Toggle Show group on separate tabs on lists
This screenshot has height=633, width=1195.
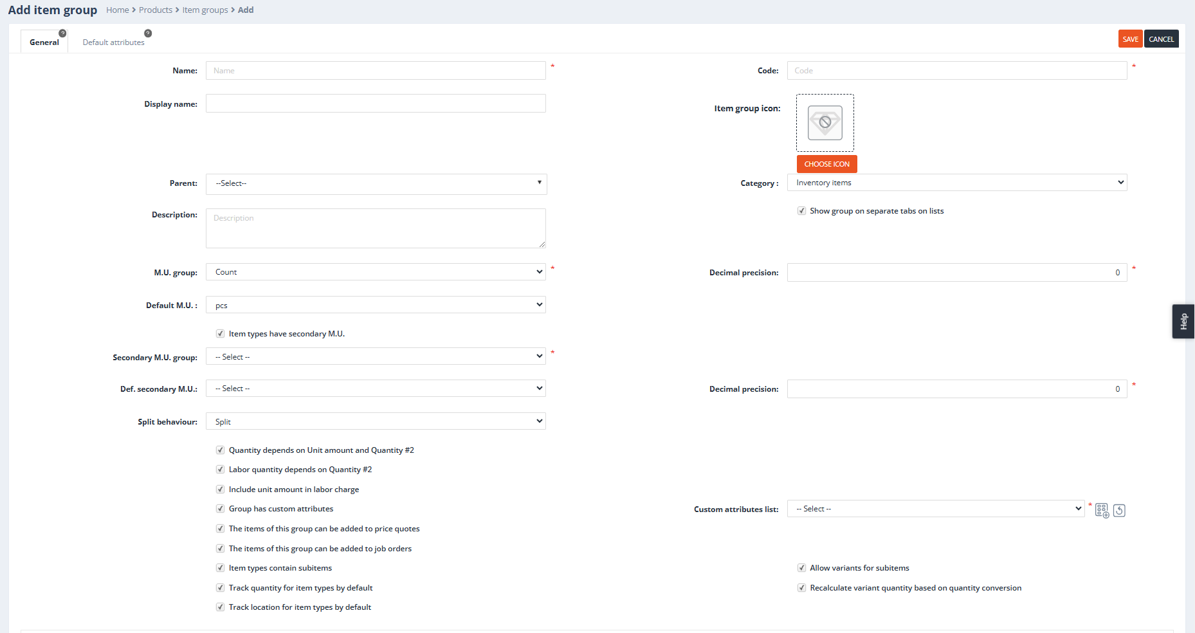tap(802, 211)
